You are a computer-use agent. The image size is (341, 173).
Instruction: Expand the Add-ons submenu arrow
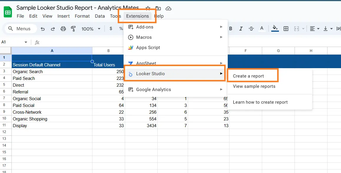(221, 27)
